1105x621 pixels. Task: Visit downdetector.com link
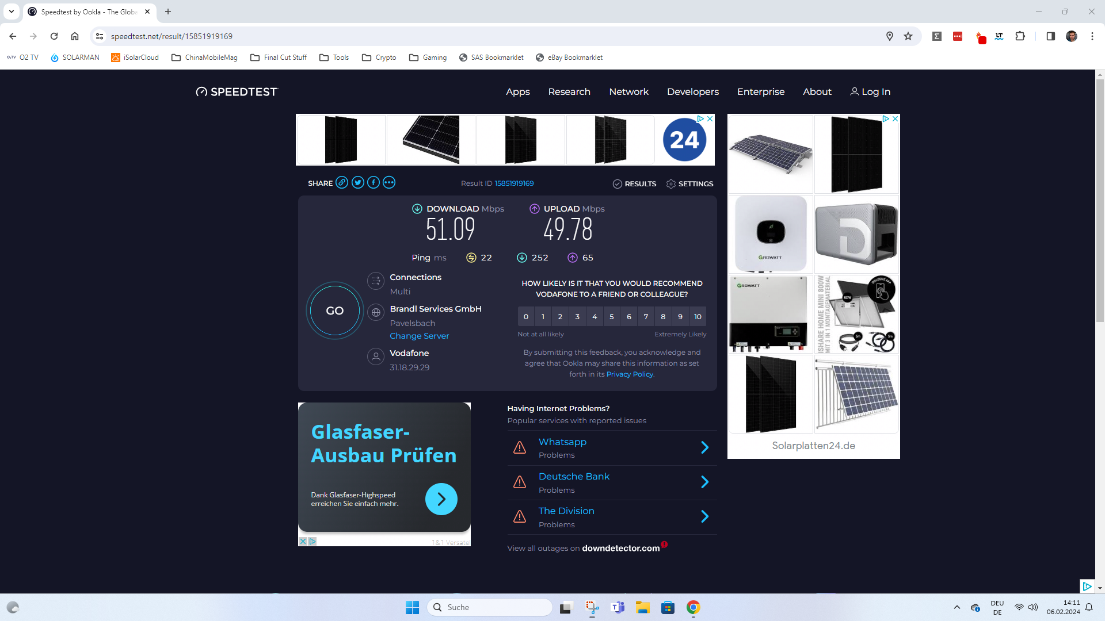620,549
